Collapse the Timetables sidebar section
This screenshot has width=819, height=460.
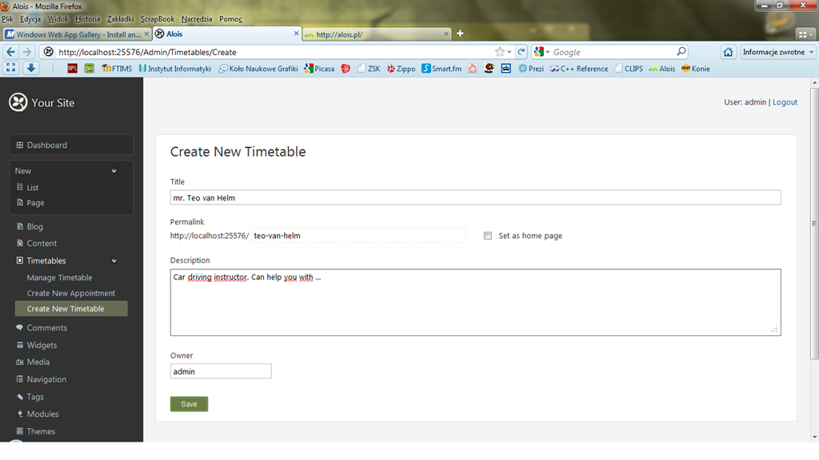pos(114,261)
